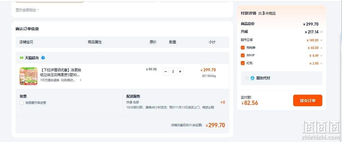342x142 pixels.
Task: Tick the 我需要开具发票 invoice checkbox
Action: click(22, 103)
